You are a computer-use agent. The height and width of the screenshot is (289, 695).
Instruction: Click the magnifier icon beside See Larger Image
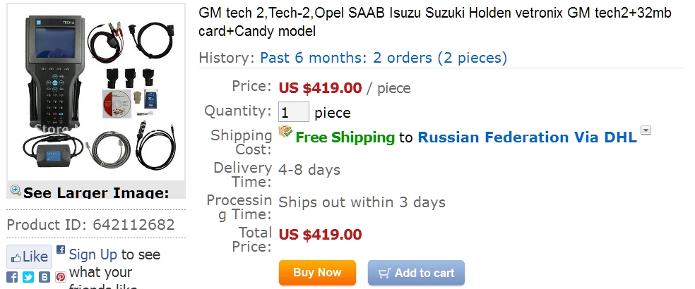[16, 190]
